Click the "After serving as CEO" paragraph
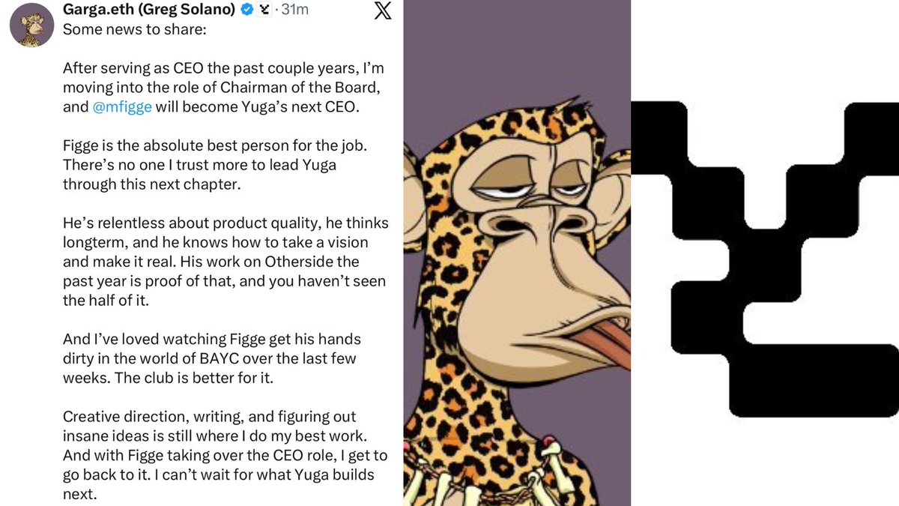The image size is (899, 506). pyautogui.click(x=223, y=87)
